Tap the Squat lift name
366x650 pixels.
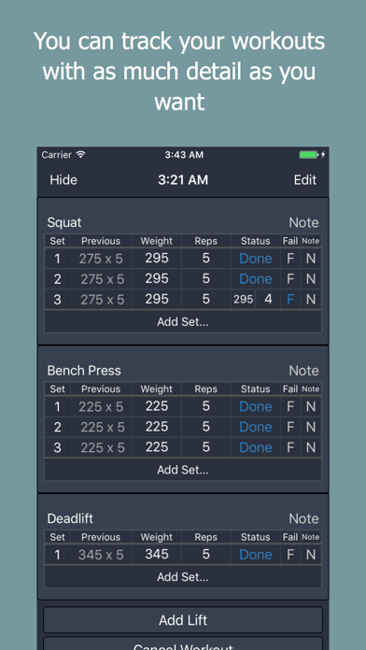pyautogui.click(x=64, y=222)
